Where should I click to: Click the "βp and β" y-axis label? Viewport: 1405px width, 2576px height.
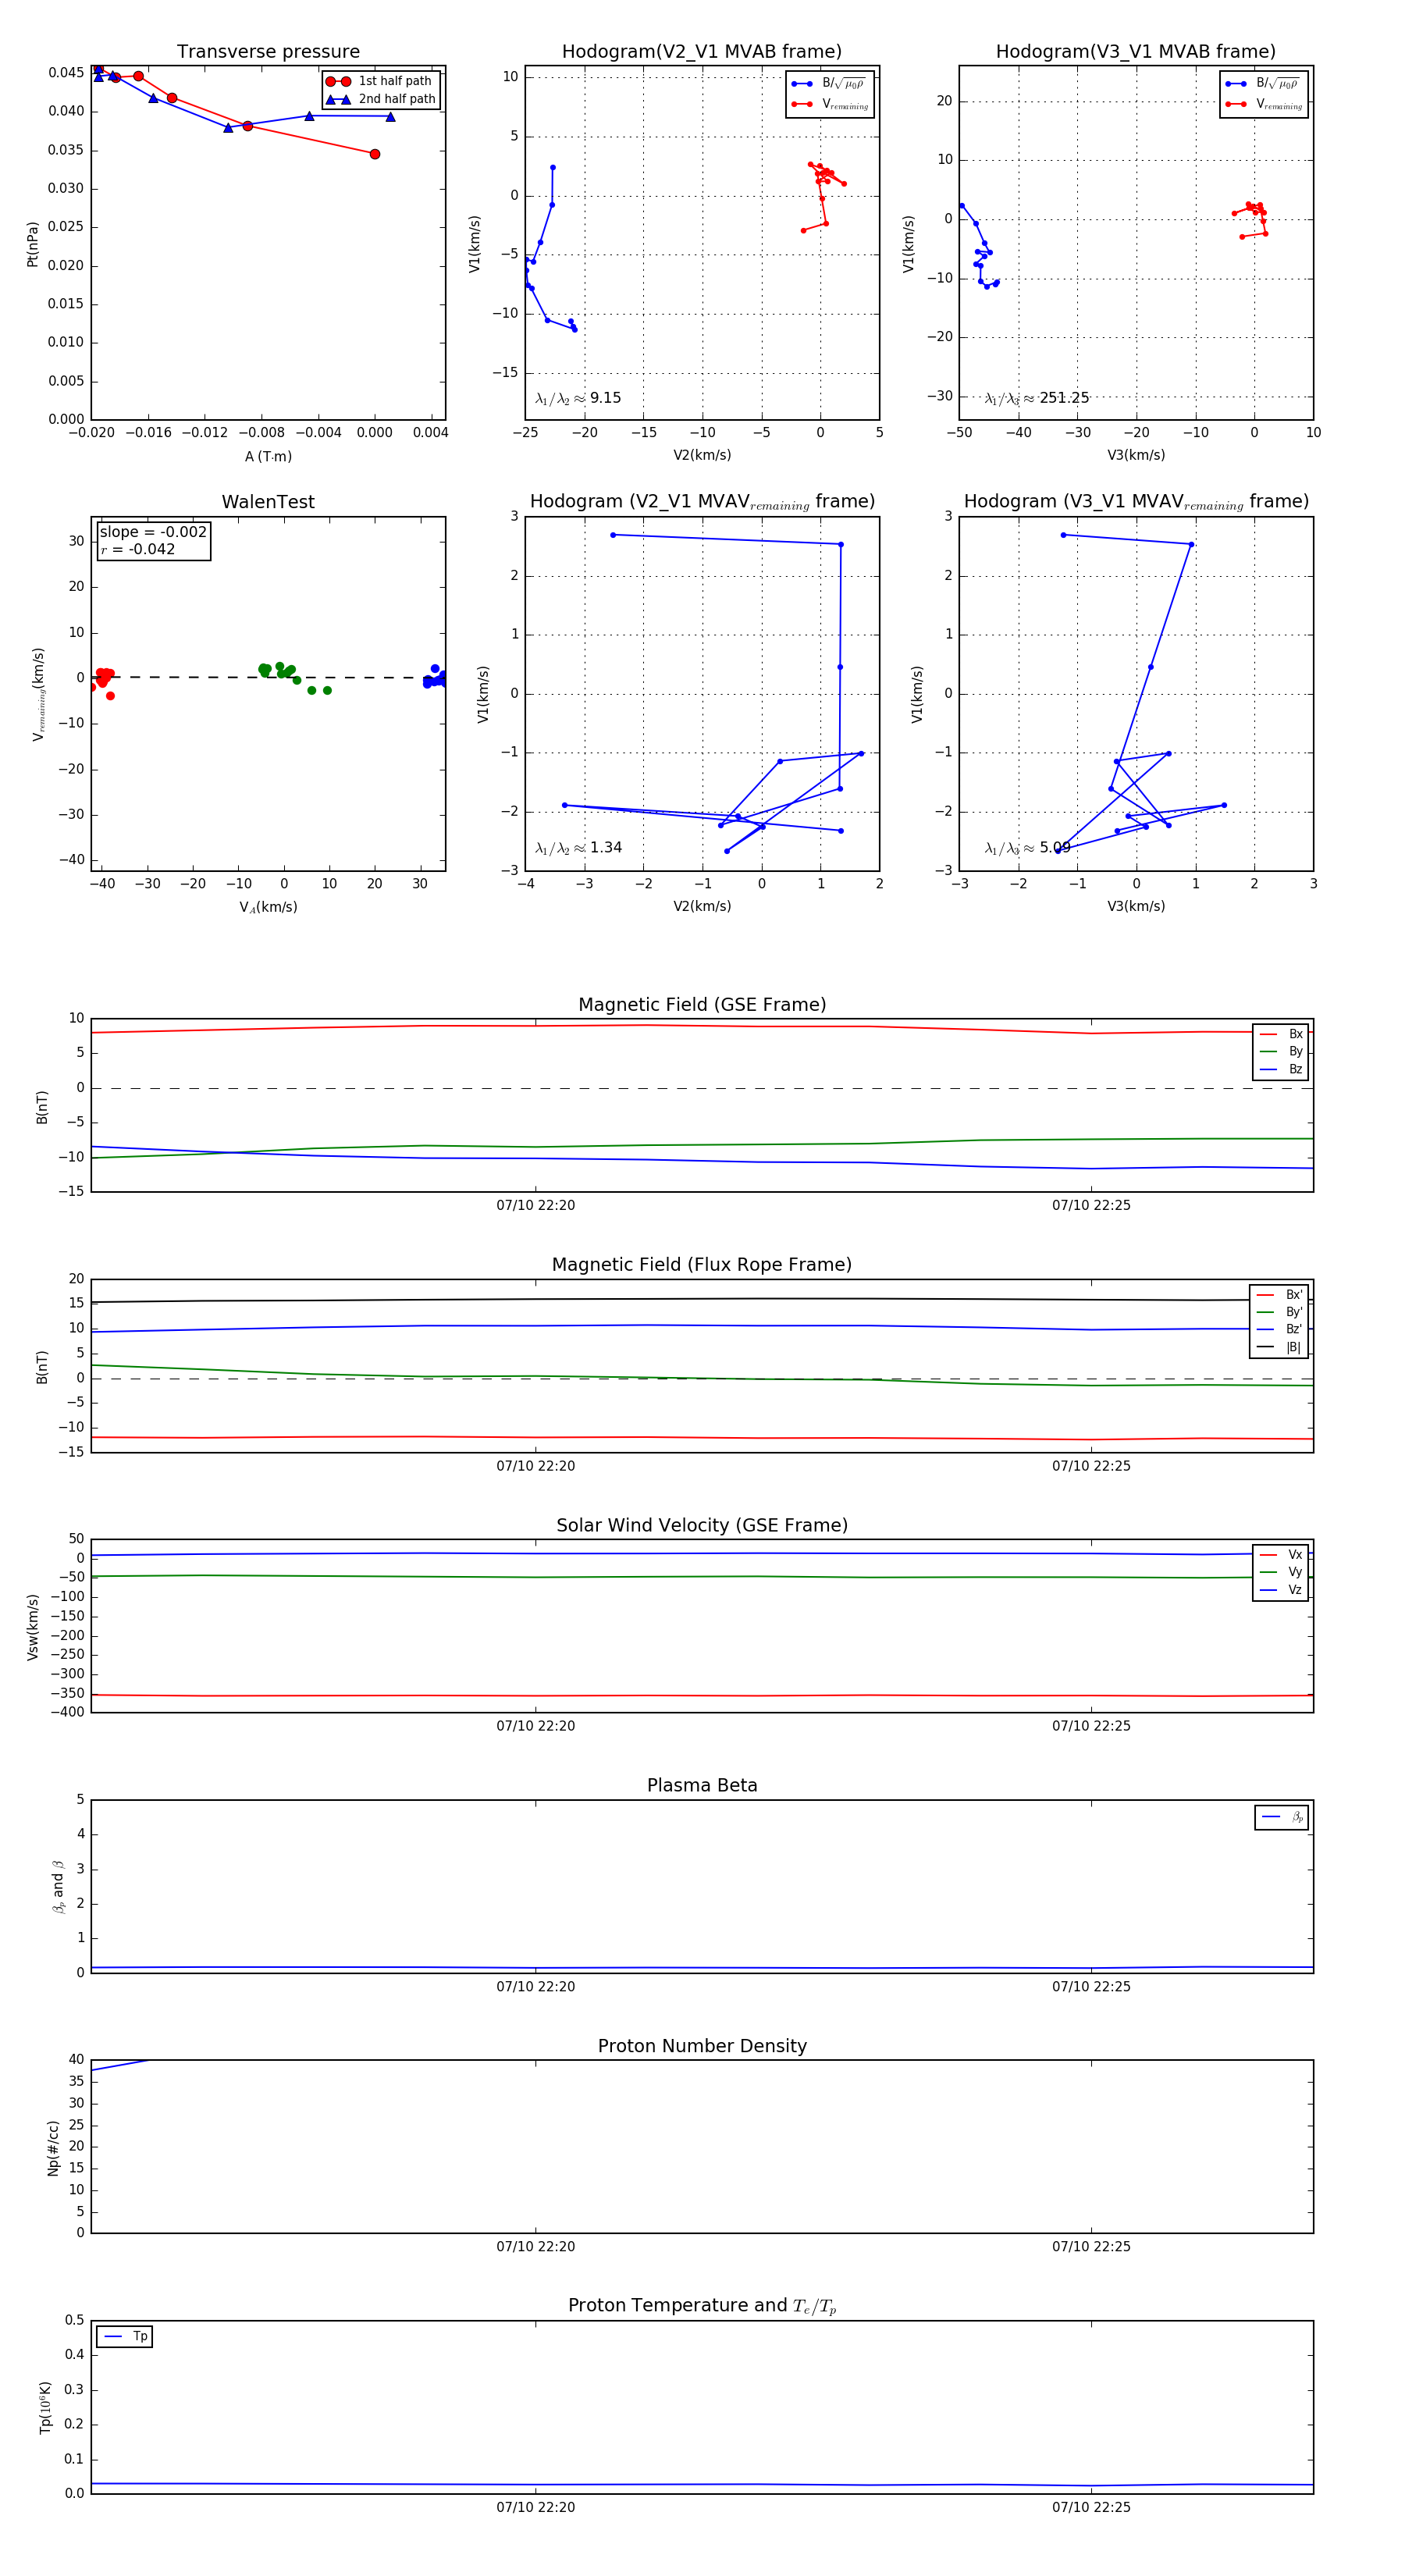(58, 1886)
